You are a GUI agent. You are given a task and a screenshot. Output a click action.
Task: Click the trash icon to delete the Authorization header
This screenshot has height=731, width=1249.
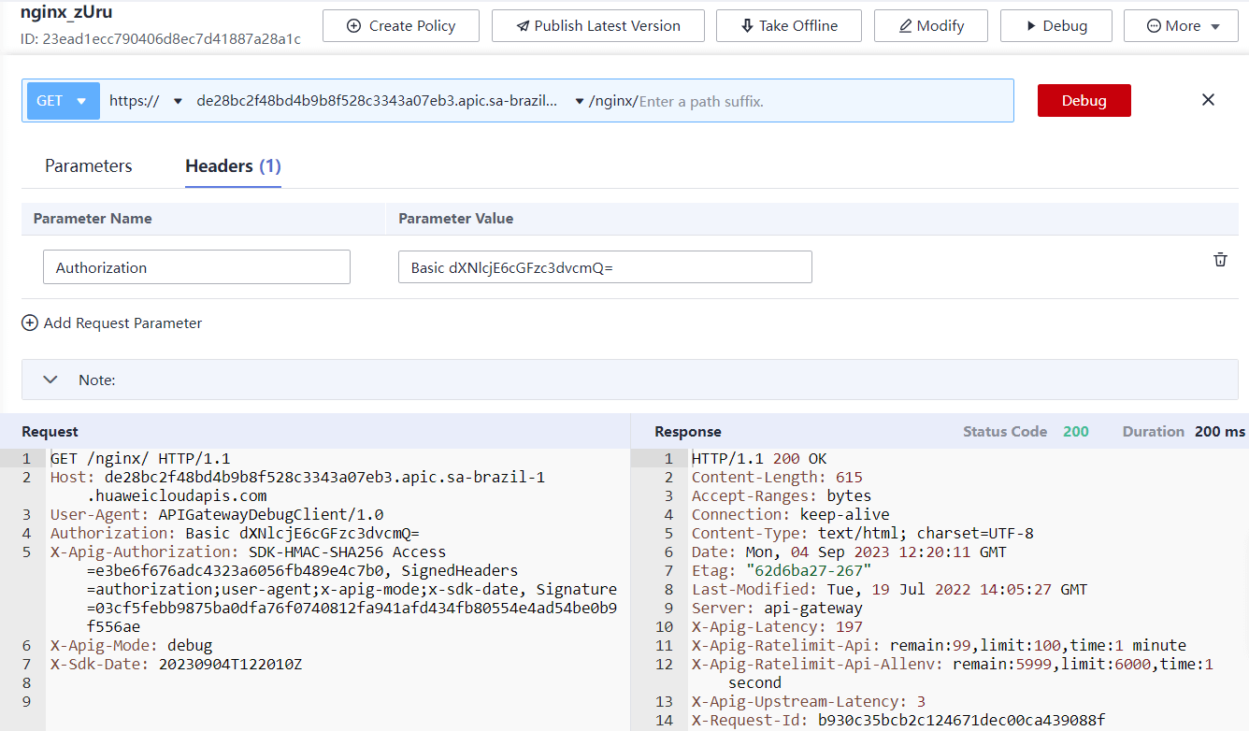coord(1220,260)
